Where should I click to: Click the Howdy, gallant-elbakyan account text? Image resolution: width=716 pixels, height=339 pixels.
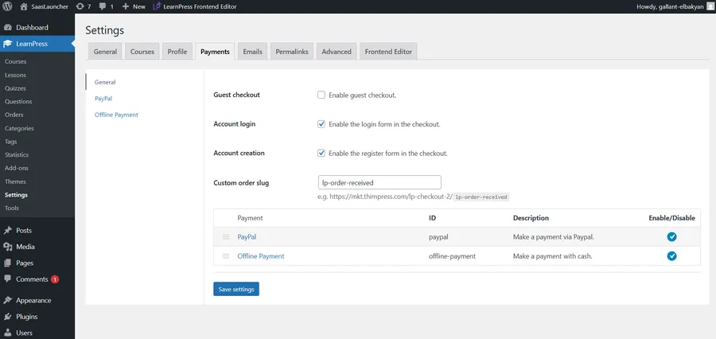[x=669, y=6]
